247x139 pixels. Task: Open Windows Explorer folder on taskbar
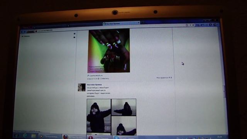coord(34,136)
